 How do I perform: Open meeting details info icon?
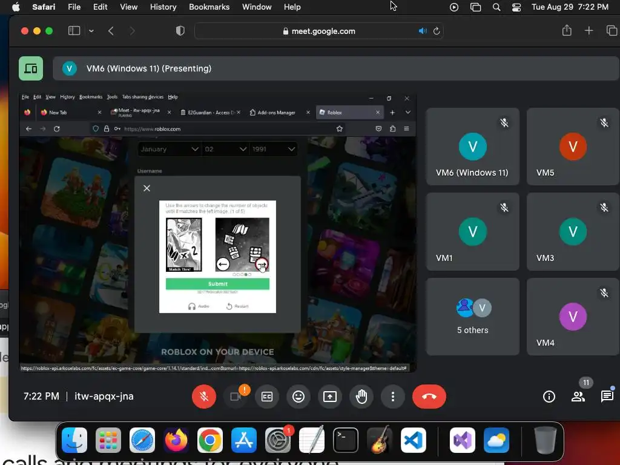coord(549,396)
